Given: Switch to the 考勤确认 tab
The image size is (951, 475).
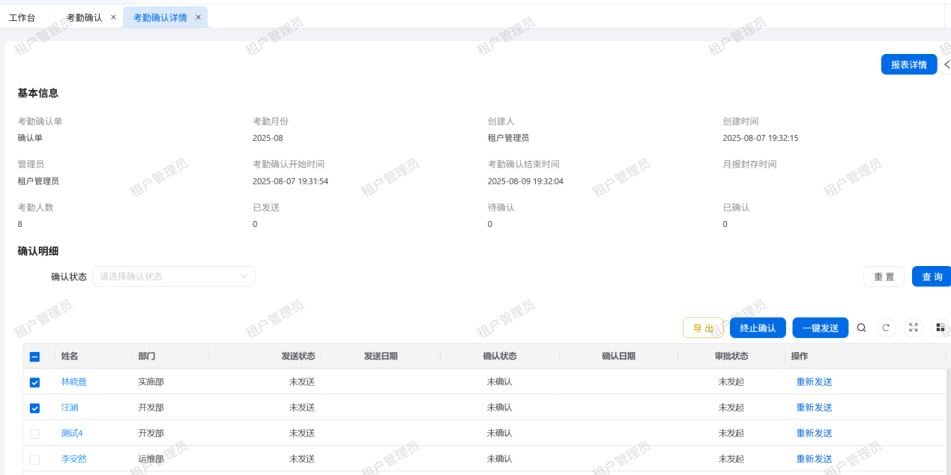Looking at the screenshot, I should pyautogui.click(x=84, y=17).
